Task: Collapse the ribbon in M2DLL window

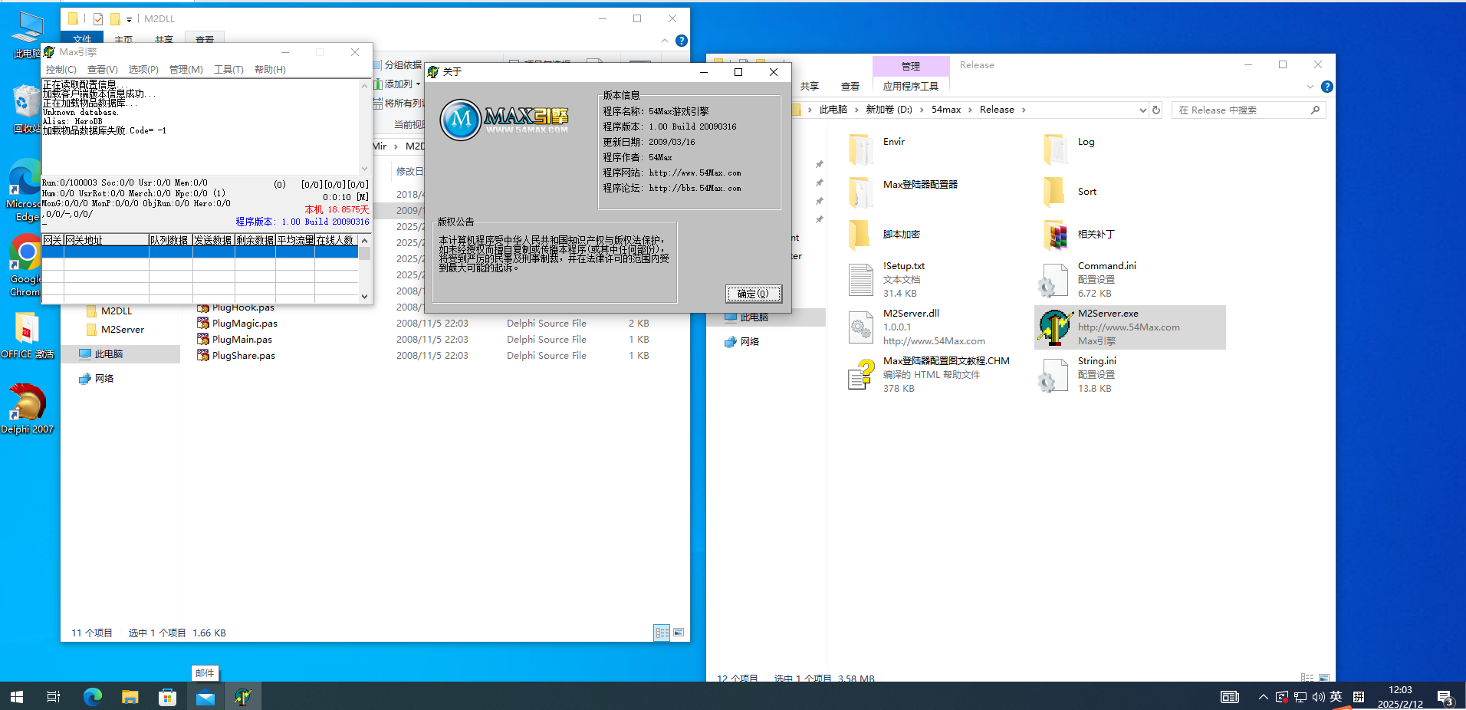Action: (664, 41)
